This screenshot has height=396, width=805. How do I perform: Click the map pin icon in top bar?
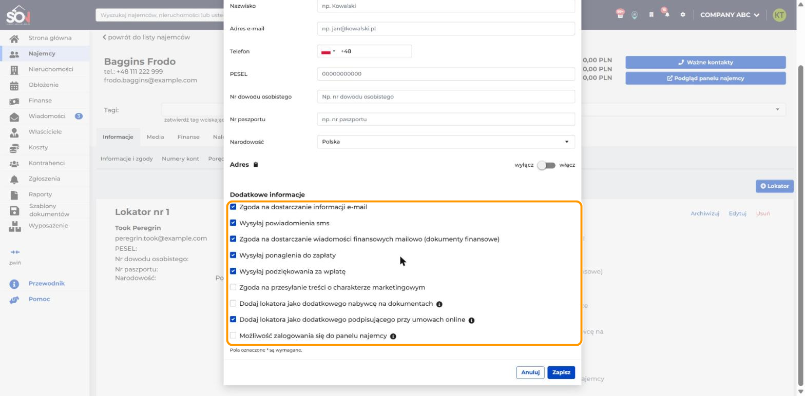[635, 15]
